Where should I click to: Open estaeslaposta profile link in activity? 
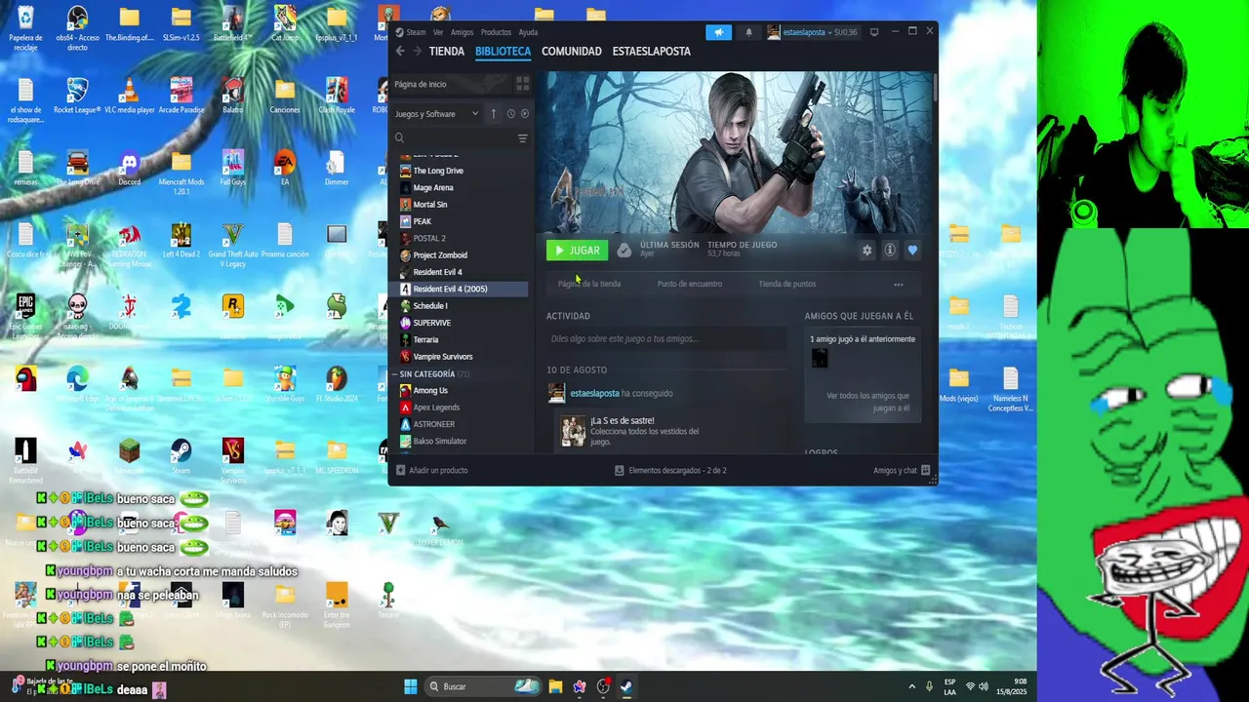pyautogui.click(x=594, y=393)
